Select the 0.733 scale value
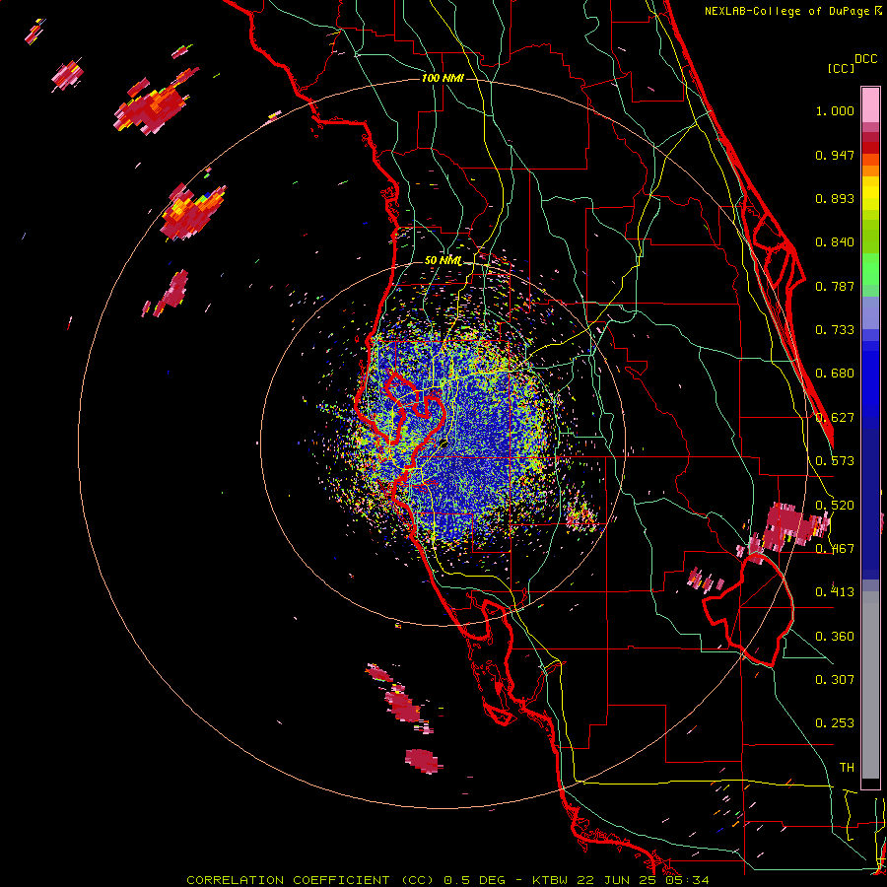This screenshot has height=887, width=887. (x=835, y=330)
